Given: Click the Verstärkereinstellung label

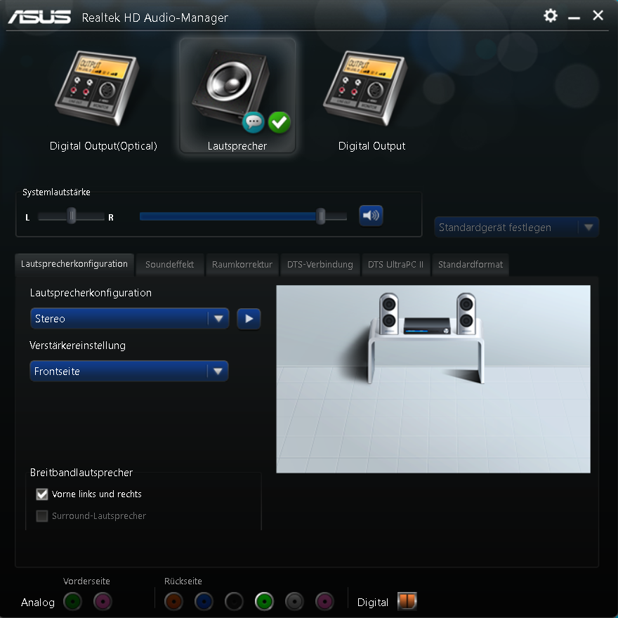Looking at the screenshot, I should [78, 346].
